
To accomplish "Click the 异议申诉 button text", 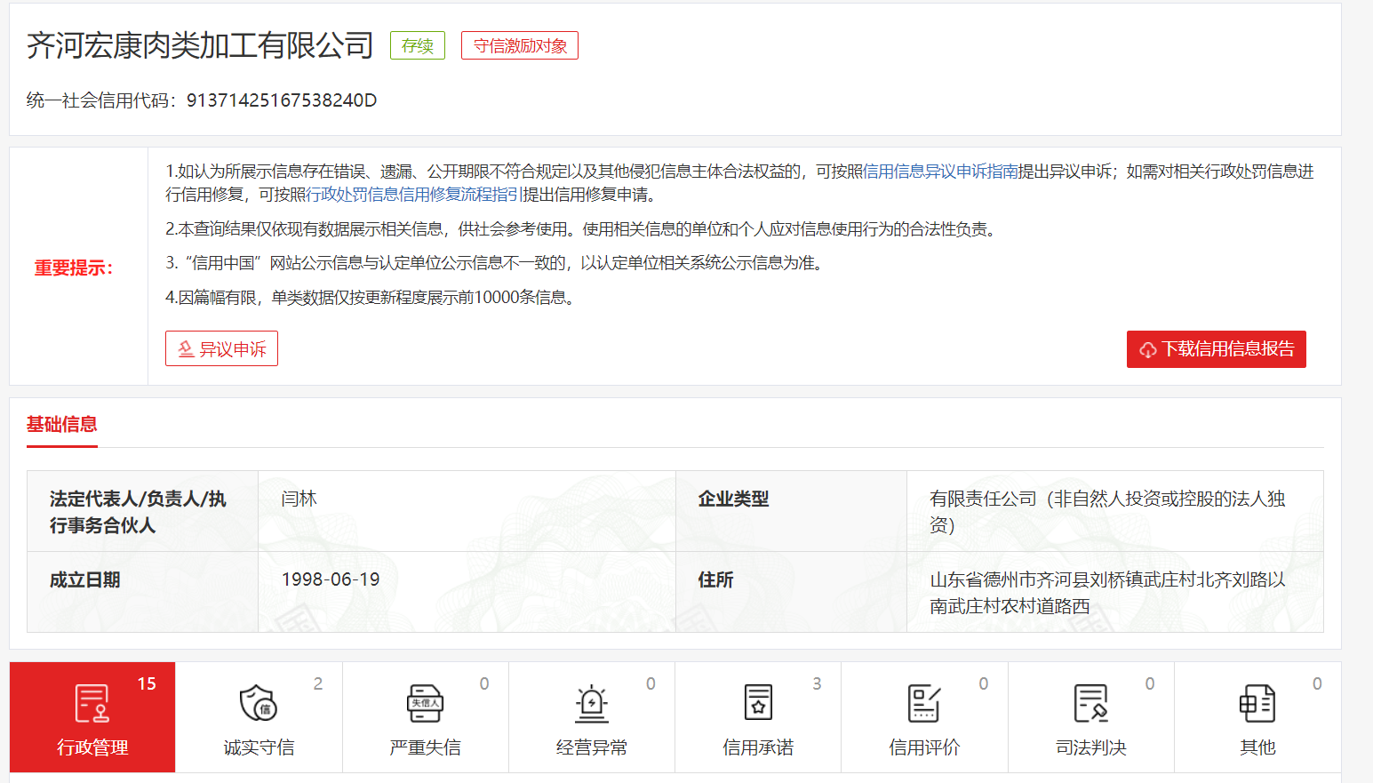I will pyautogui.click(x=233, y=349).
